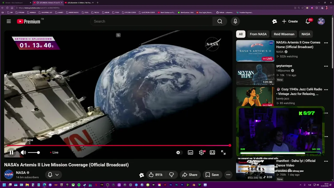Save the video to playlist

click(212, 175)
